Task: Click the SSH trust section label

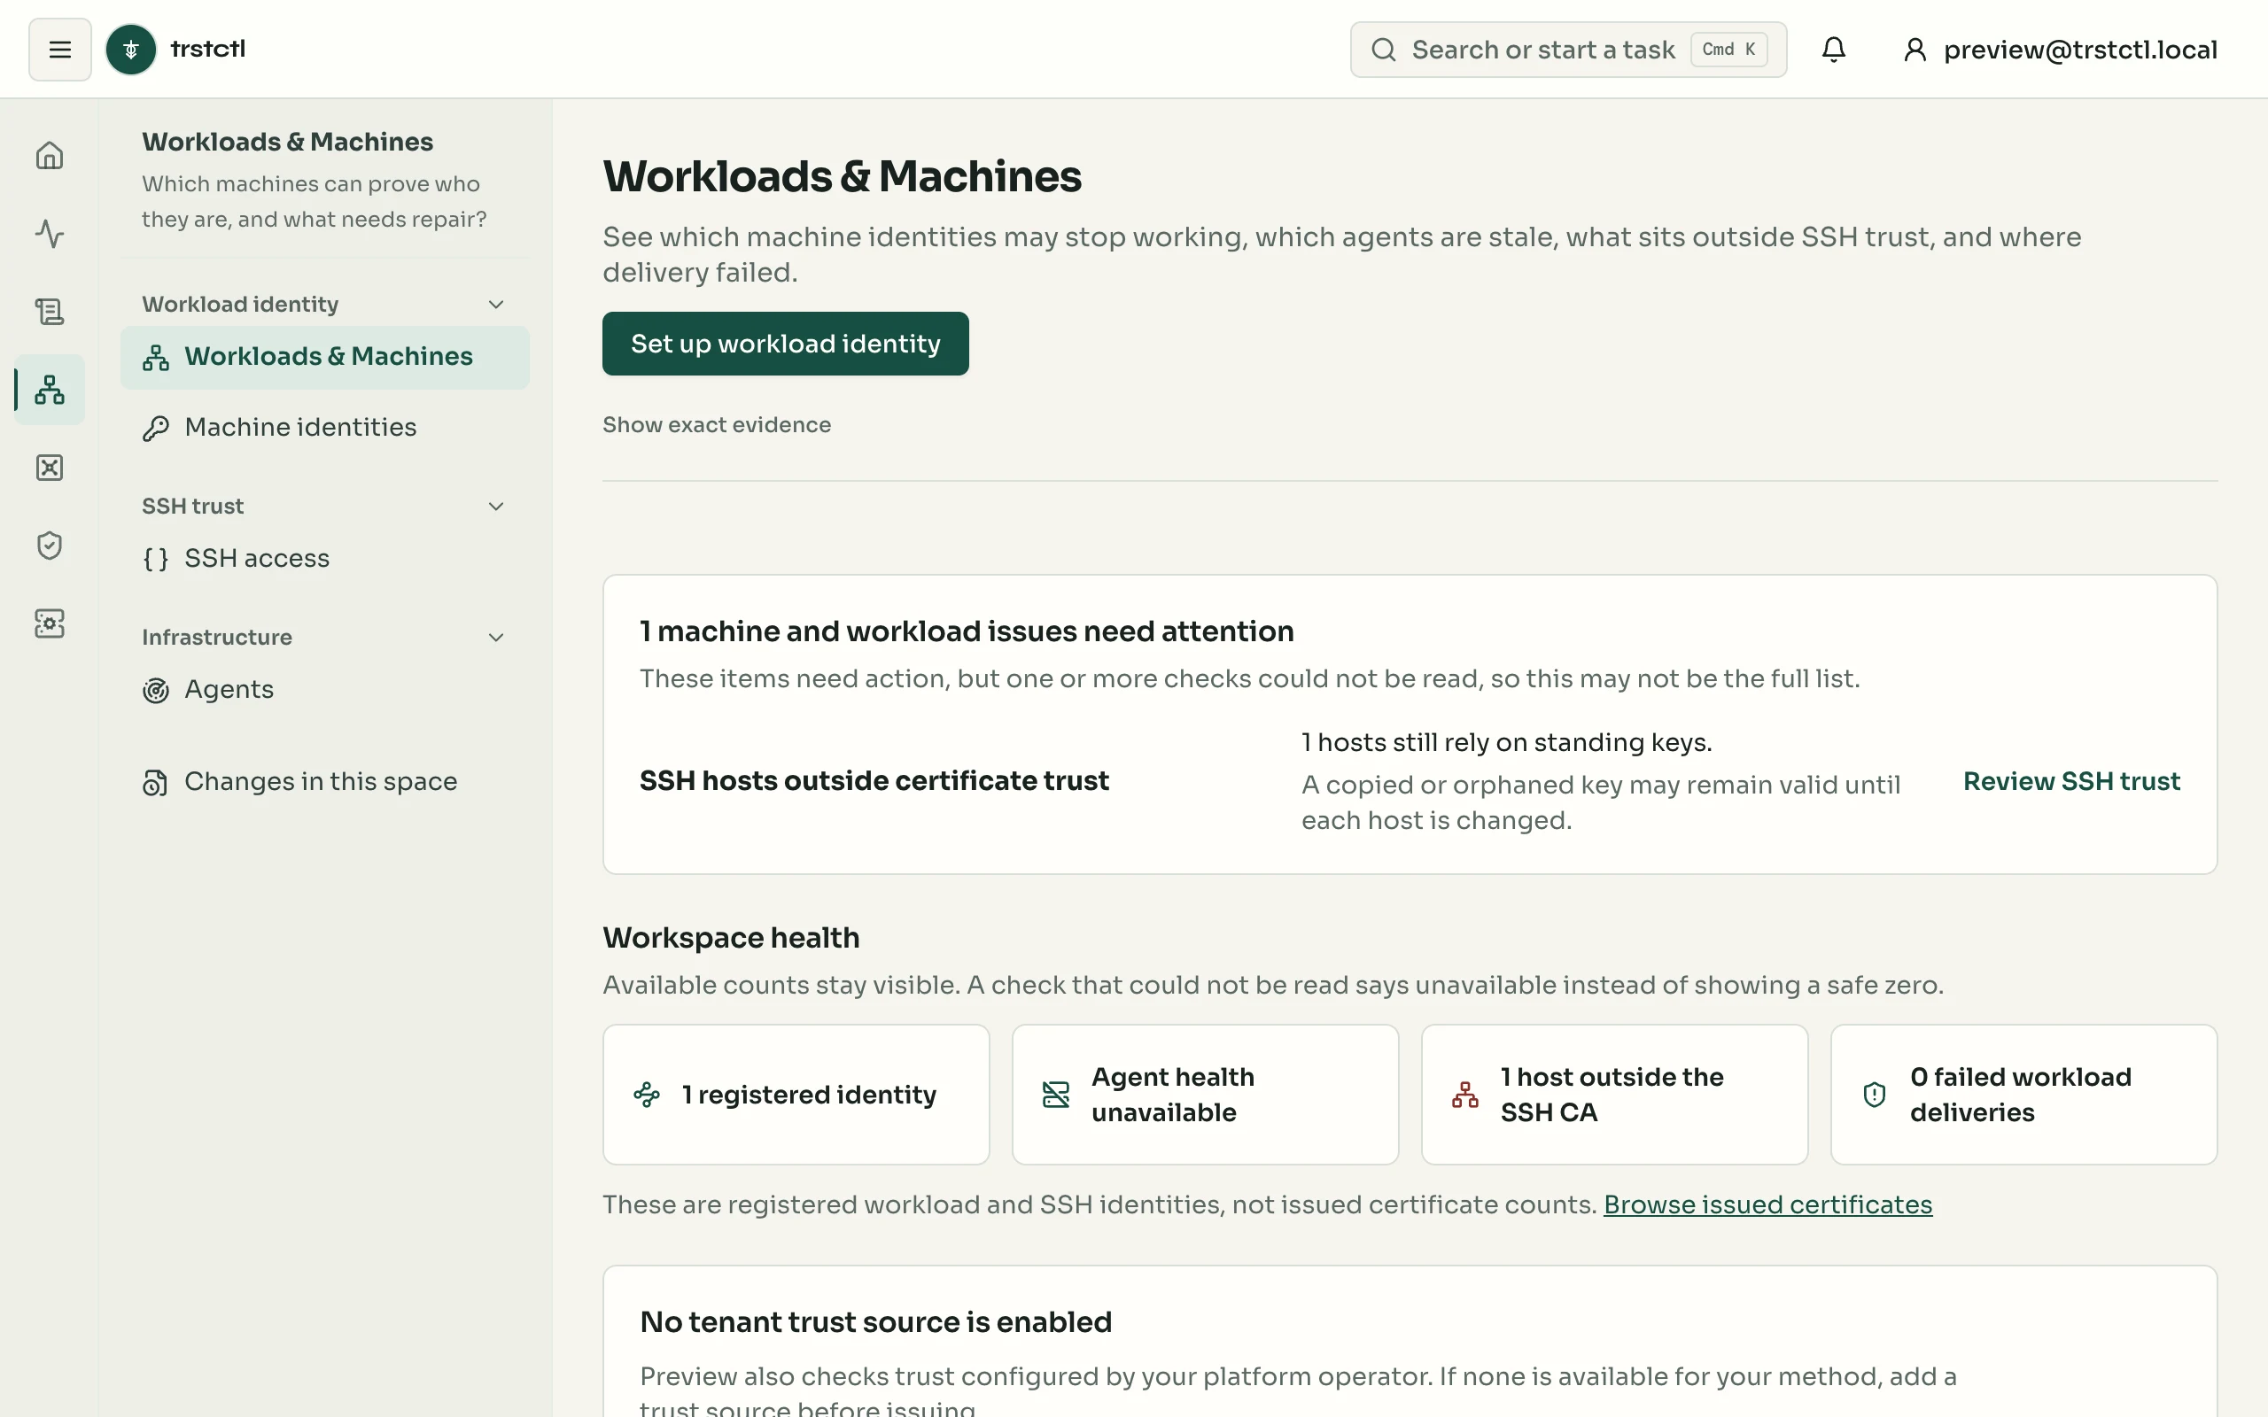Action: pos(192,507)
